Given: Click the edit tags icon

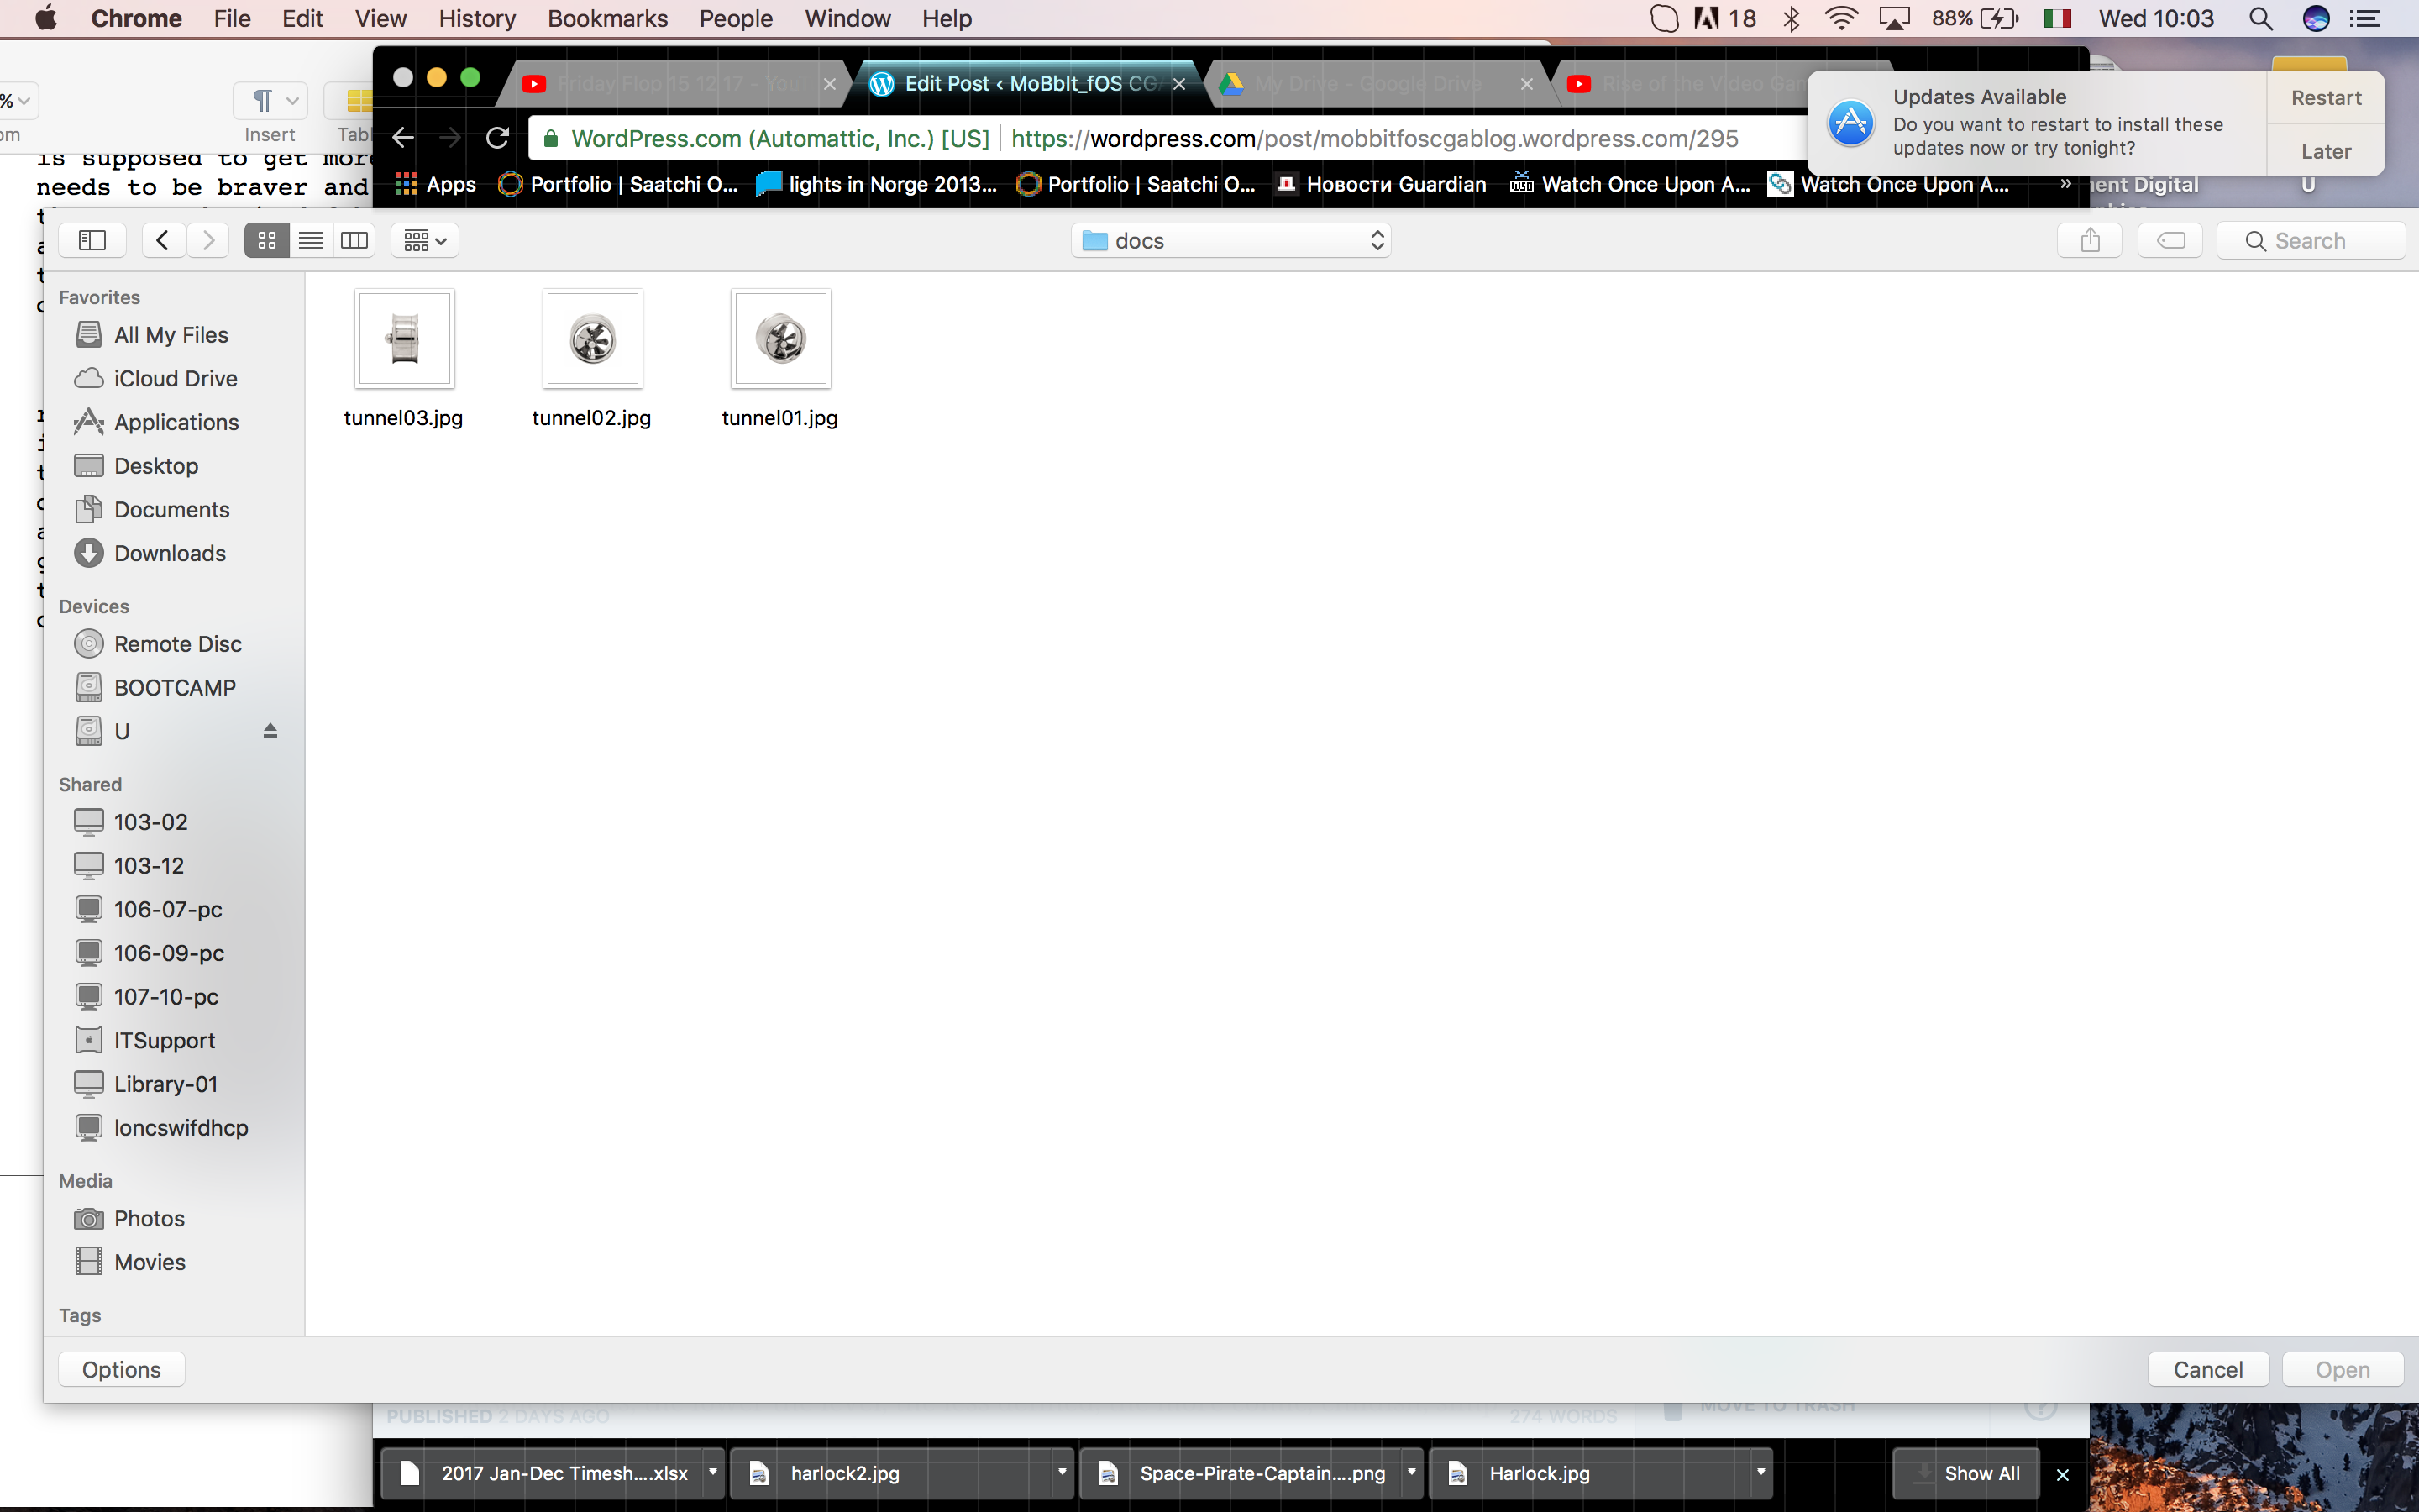Looking at the screenshot, I should coord(2170,240).
